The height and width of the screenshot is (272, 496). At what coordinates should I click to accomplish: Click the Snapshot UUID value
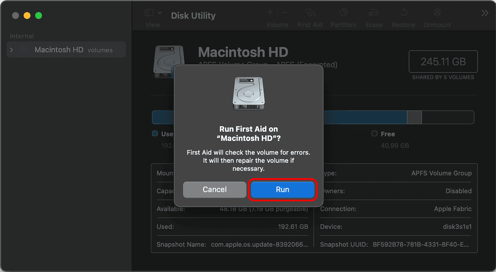tap(421, 245)
